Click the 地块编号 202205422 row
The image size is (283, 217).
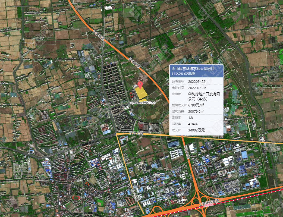[196, 81]
